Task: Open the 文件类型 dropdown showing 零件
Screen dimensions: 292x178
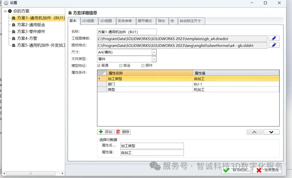Action: click(154, 59)
